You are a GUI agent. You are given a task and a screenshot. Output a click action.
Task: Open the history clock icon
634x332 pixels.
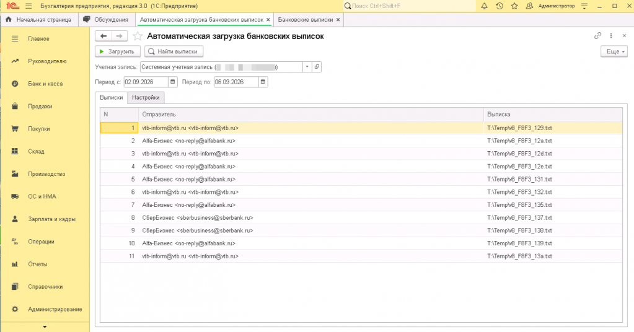tap(500, 6)
